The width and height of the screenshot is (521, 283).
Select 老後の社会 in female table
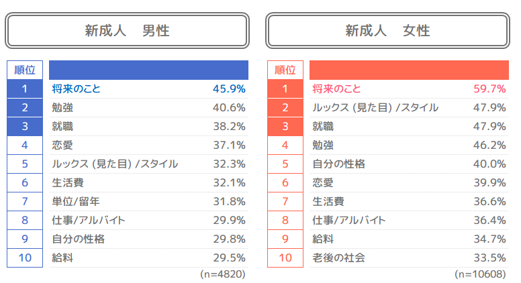coord(338,258)
